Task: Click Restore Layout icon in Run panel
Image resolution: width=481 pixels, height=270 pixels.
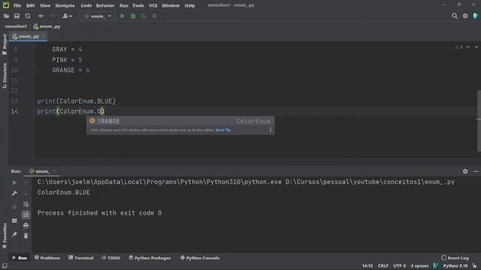Action: (x=14, y=220)
